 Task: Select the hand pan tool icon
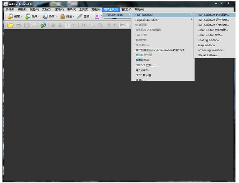(92, 25)
